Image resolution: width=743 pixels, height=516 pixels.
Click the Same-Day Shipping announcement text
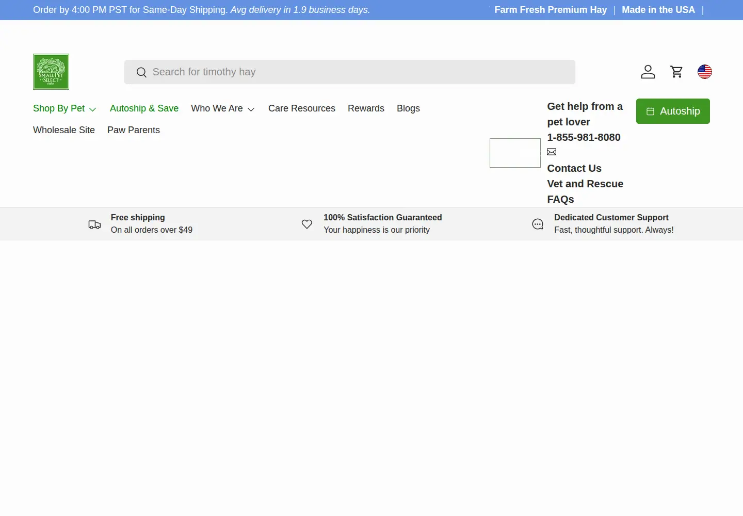[x=201, y=10]
